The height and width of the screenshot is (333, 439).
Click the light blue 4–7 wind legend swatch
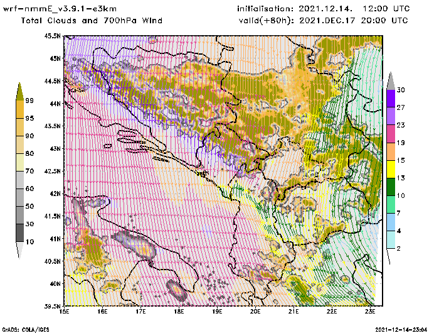(391, 222)
